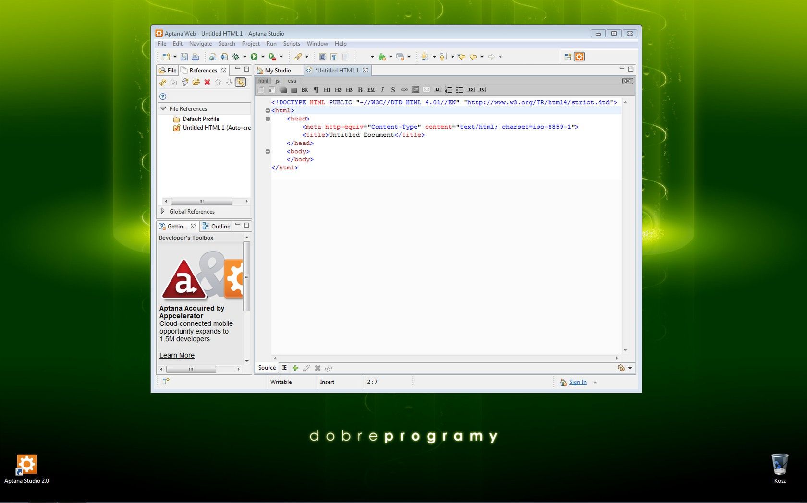The width and height of the screenshot is (807, 503).
Task: Insert hyperlink using chain link icon
Action: pyautogui.click(x=404, y=90)
